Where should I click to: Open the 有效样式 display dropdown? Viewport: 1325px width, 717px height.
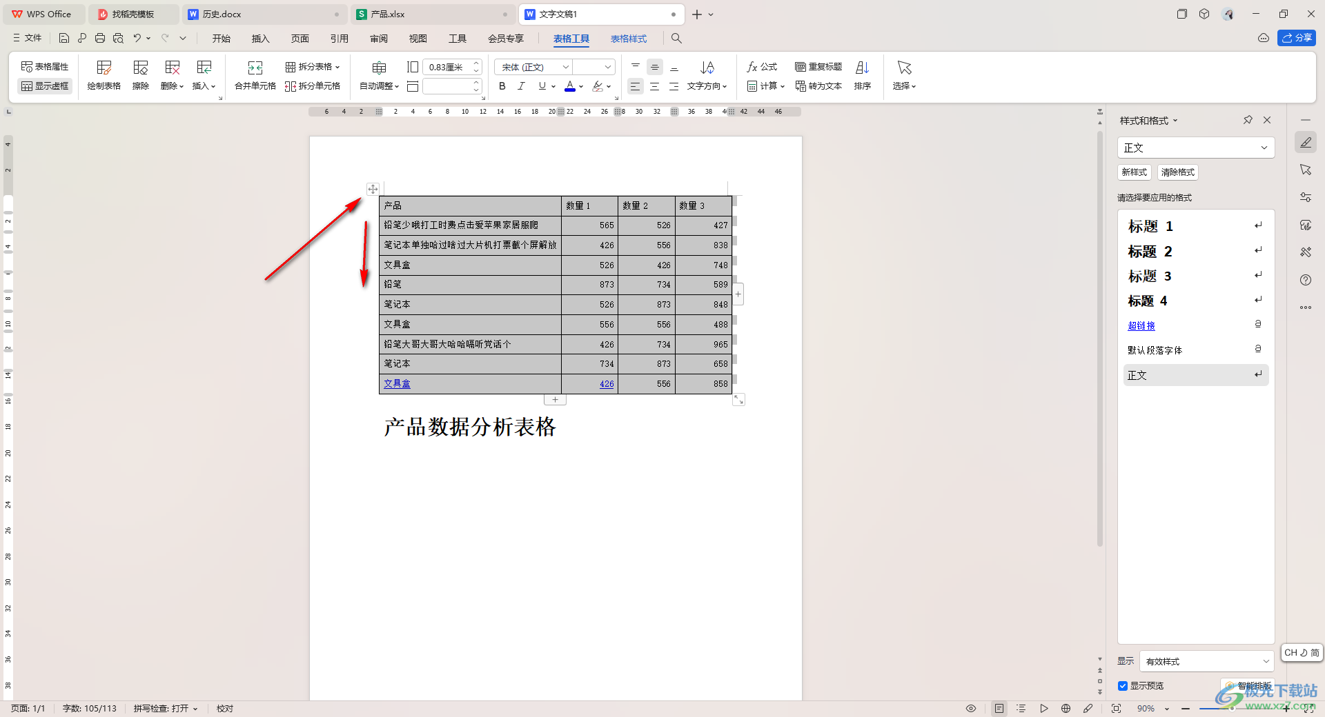point(1206,661)
